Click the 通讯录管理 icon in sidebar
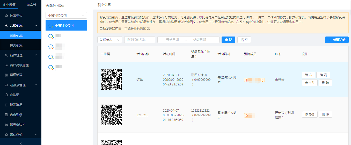 6,85
